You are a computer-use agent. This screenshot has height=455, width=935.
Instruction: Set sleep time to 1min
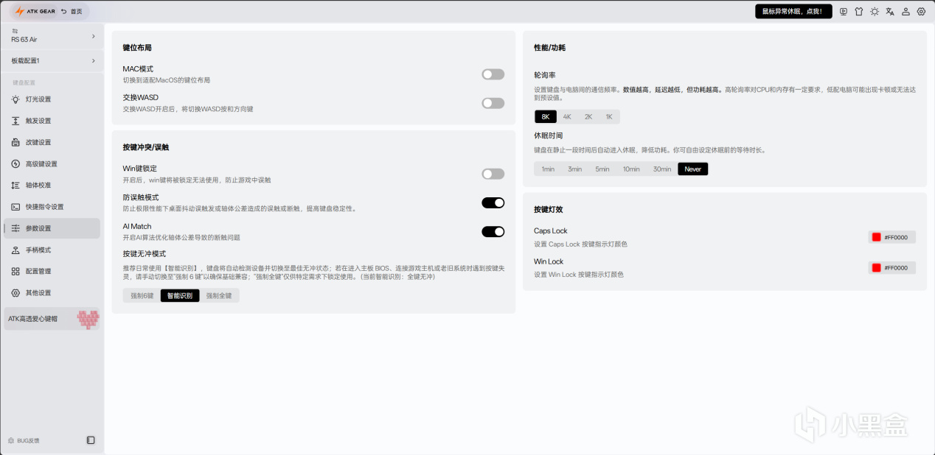(x=548, y=169)
